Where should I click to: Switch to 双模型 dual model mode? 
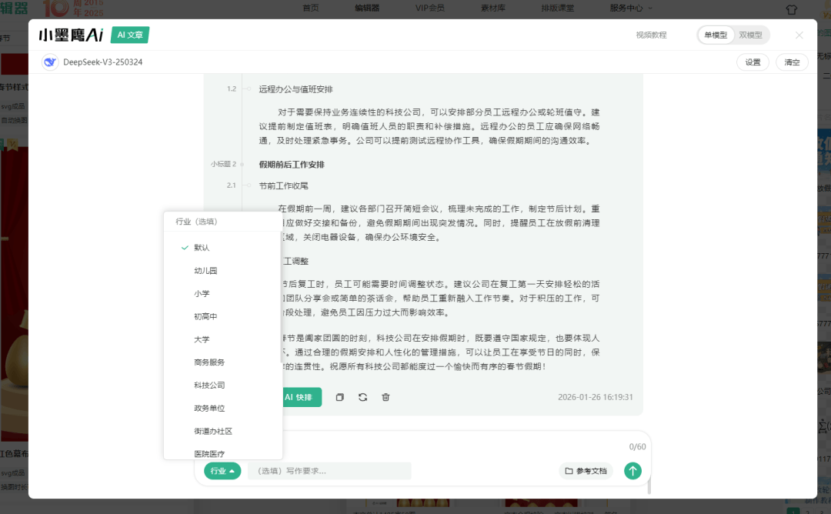(x=750, y=35)
